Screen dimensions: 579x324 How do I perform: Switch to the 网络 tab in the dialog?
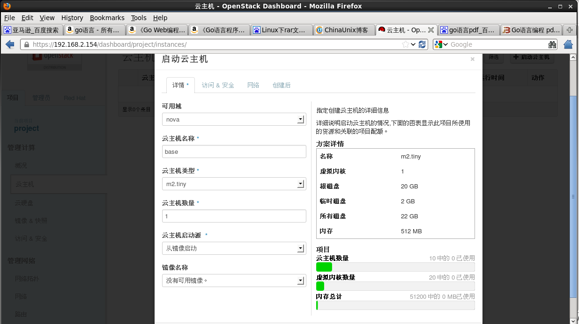click(253, 85)
